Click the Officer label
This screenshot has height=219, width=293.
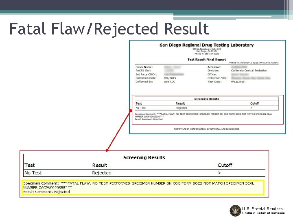click(x=212, y=74)
